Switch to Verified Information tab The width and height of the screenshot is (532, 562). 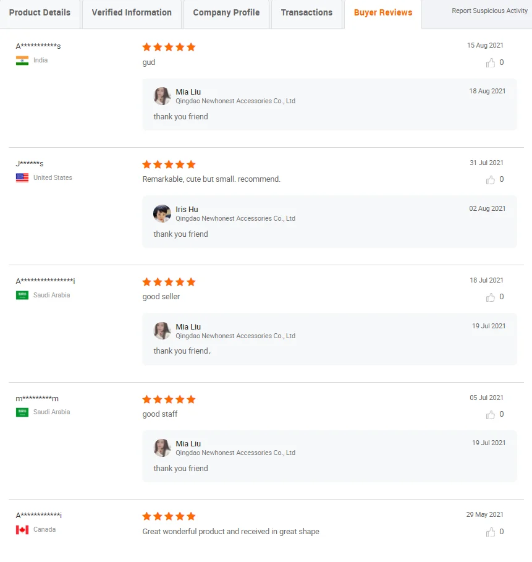[132, 13]
